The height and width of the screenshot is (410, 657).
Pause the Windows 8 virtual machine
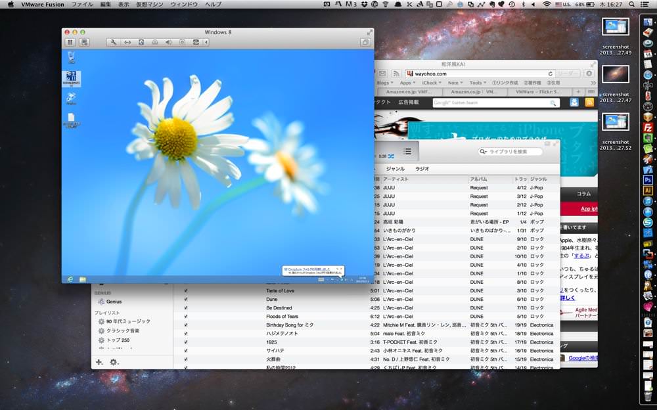70,42
